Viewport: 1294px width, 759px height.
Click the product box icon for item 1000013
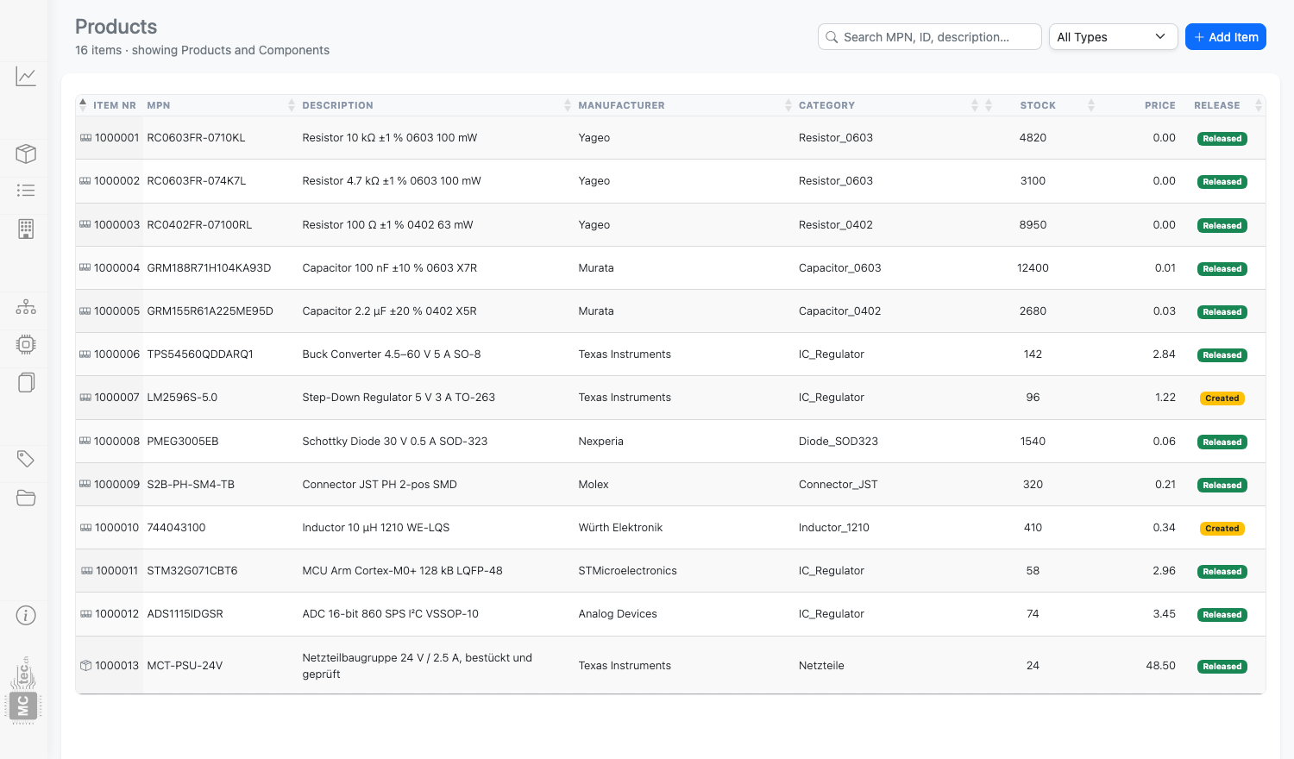click(x=85, y=666)
